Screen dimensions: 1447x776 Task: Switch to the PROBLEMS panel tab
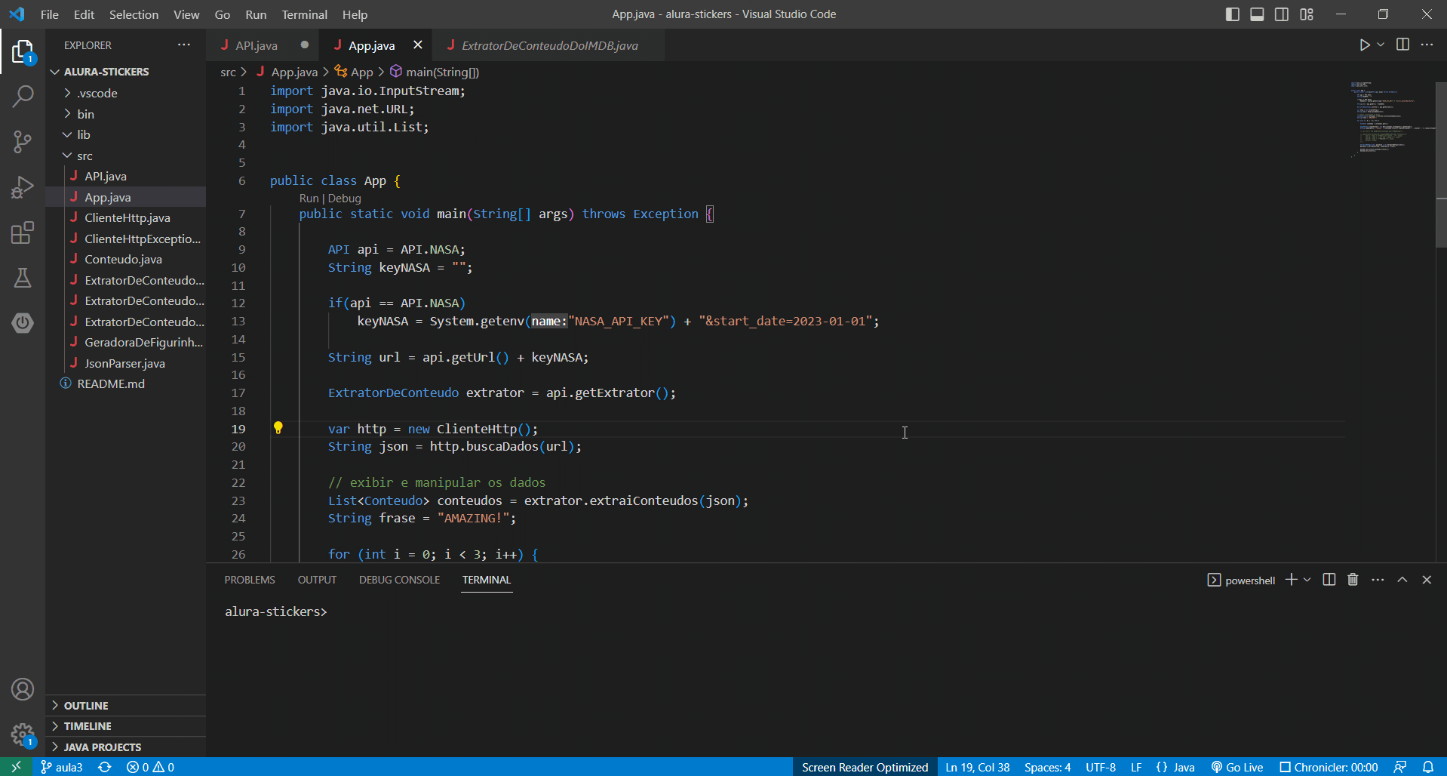[250, 580]
